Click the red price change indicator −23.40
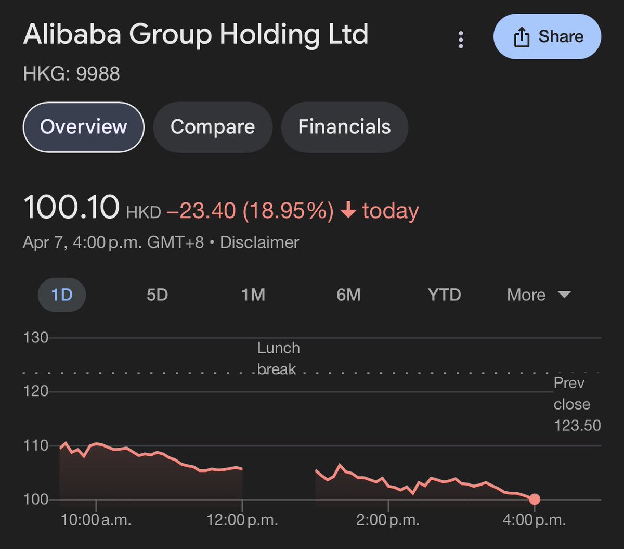The width and height of the screenshot is (624, 549). pos(203,210)
